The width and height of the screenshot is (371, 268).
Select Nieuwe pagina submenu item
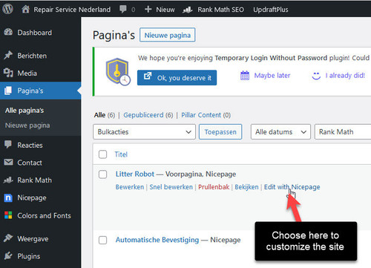[x=27, y=125]
